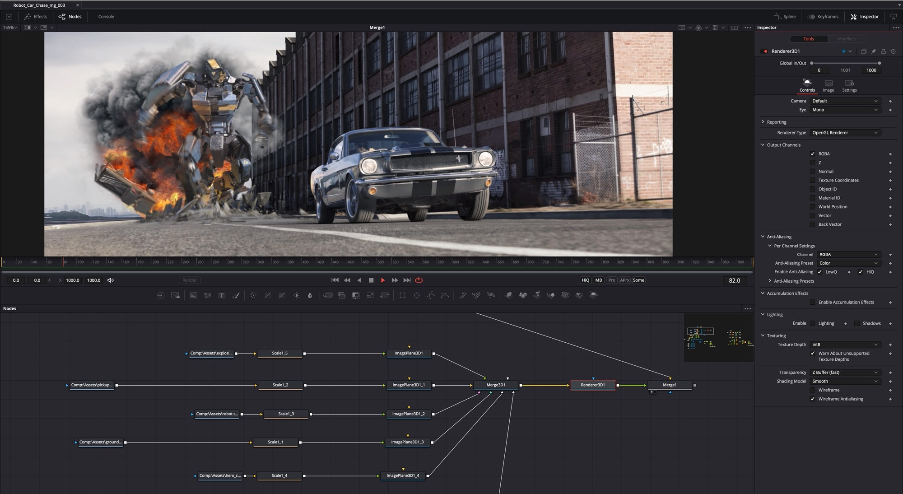903x494 pixels.
Task: Open the Renderer Type dropdown
Action: [x=844, y=133]
